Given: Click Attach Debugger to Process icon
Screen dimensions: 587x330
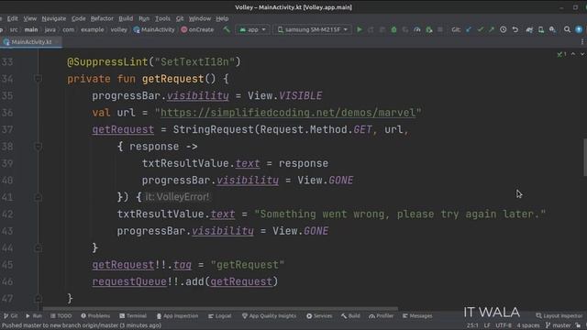Looking at the screenshot, I should pos(429,29).
